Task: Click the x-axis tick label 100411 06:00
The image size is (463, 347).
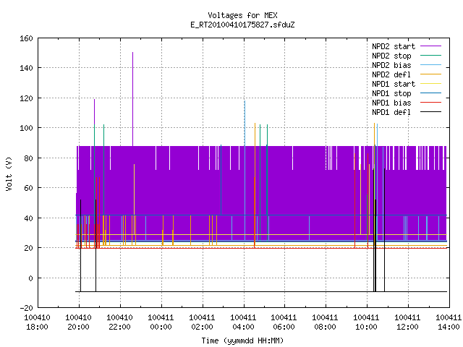Action: coord(284,322)
